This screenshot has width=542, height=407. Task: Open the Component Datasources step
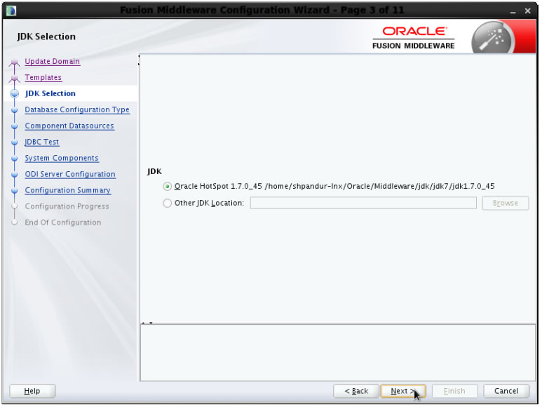tap(69, 126)
